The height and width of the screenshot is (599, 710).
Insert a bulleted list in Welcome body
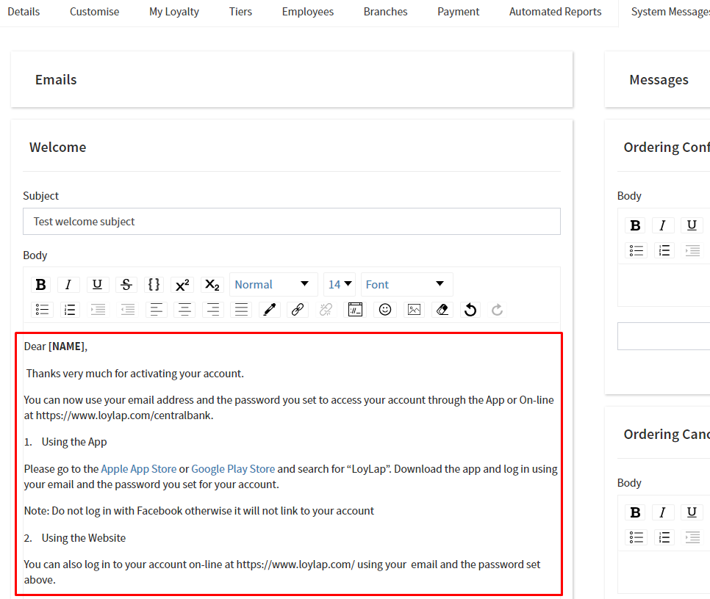point(42,310)
